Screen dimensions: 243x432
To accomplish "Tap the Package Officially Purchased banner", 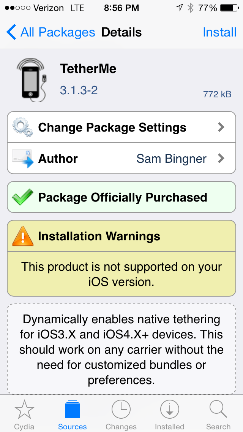I will pyautogui.click(x=121, y=197).
